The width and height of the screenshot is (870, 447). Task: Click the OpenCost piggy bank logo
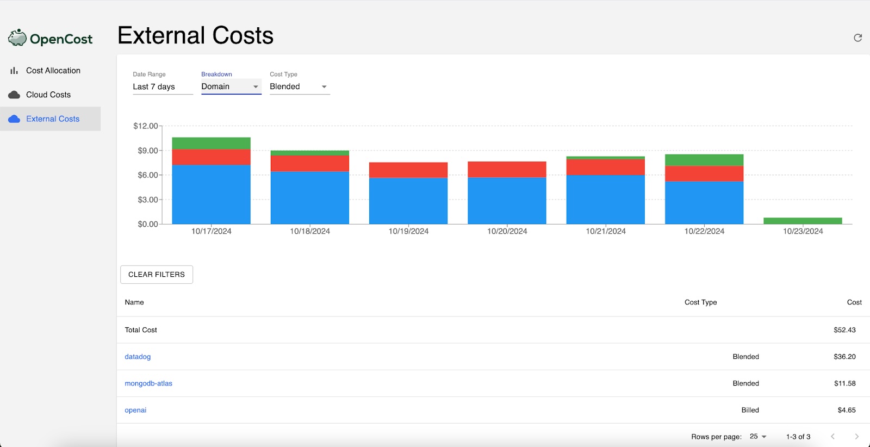[x=17, y=38]
